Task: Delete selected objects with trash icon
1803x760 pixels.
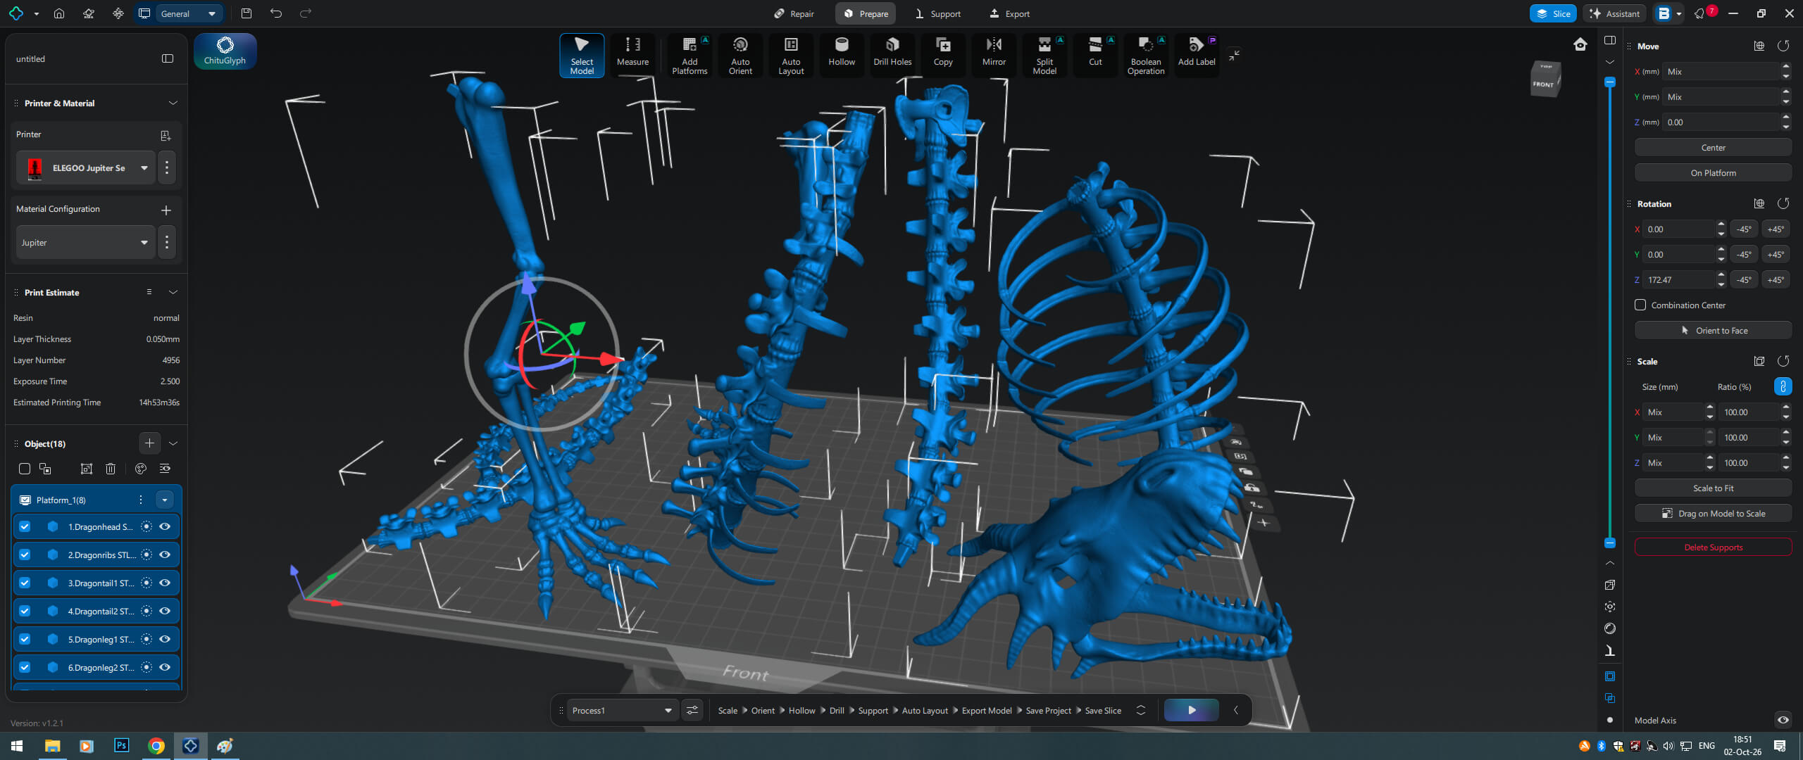Action: [x=111, y=469]
